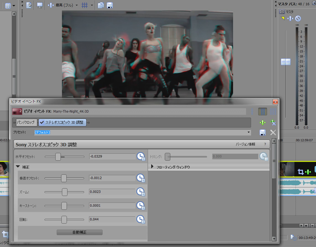This screenshot has height=247, width=316.
Task: Open the プリセット dropdown arrow
Action: coord(249,132)
